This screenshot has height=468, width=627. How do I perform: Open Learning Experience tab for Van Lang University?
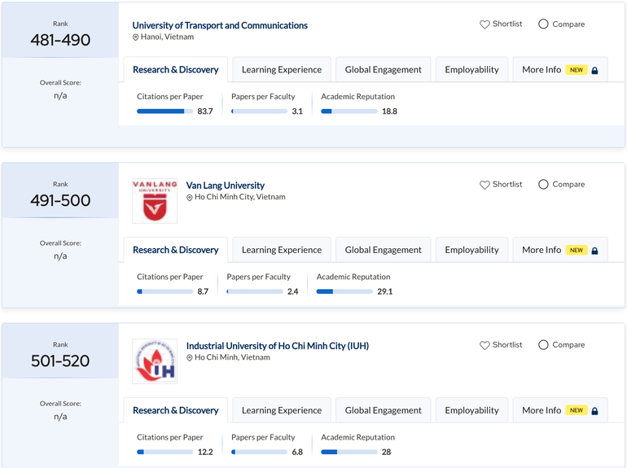(282, 250)
